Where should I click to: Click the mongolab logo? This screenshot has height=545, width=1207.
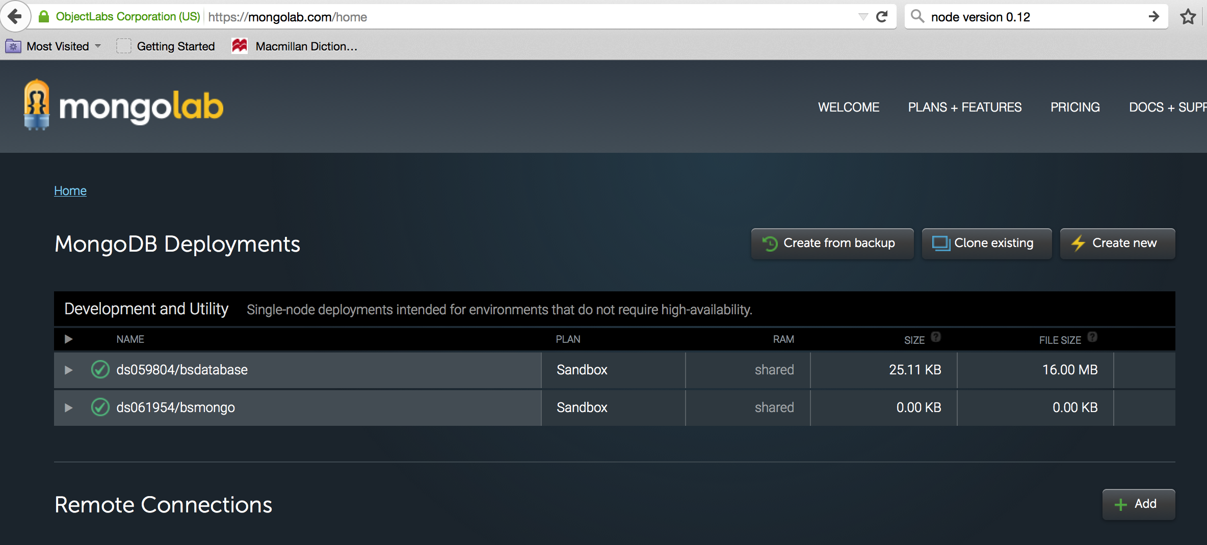(123, 105)
